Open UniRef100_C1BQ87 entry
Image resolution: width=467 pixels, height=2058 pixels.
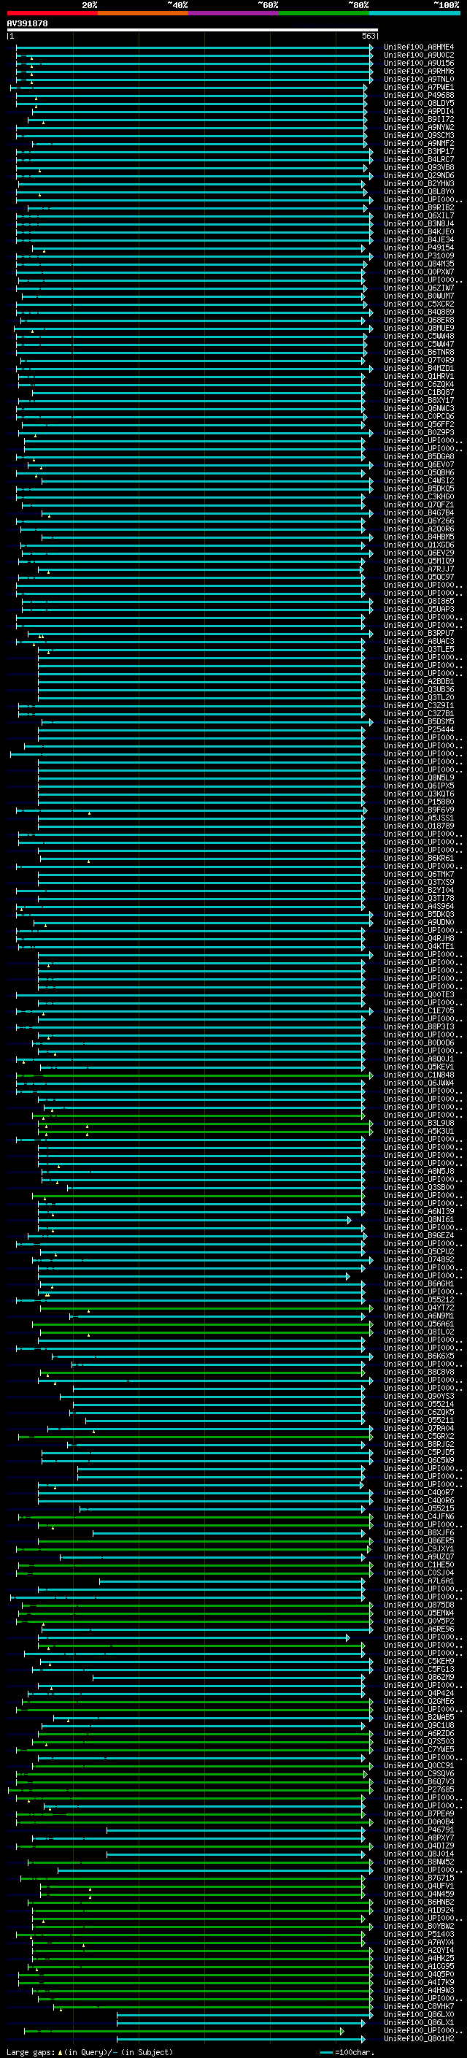coord(419,392)
